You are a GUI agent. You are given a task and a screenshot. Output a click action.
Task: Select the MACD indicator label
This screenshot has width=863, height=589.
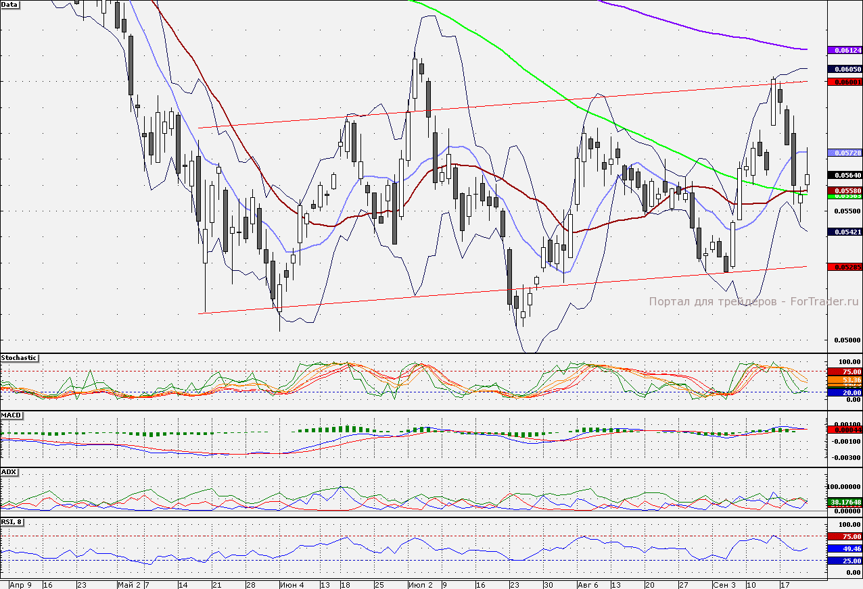(x=11, y=414)
